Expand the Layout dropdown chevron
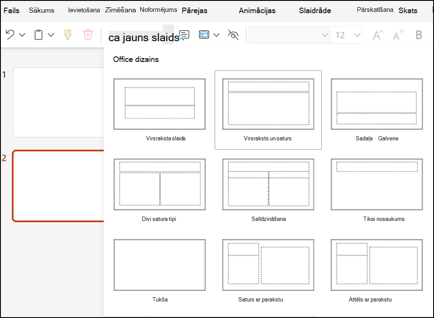 click(x=217, y=35)
